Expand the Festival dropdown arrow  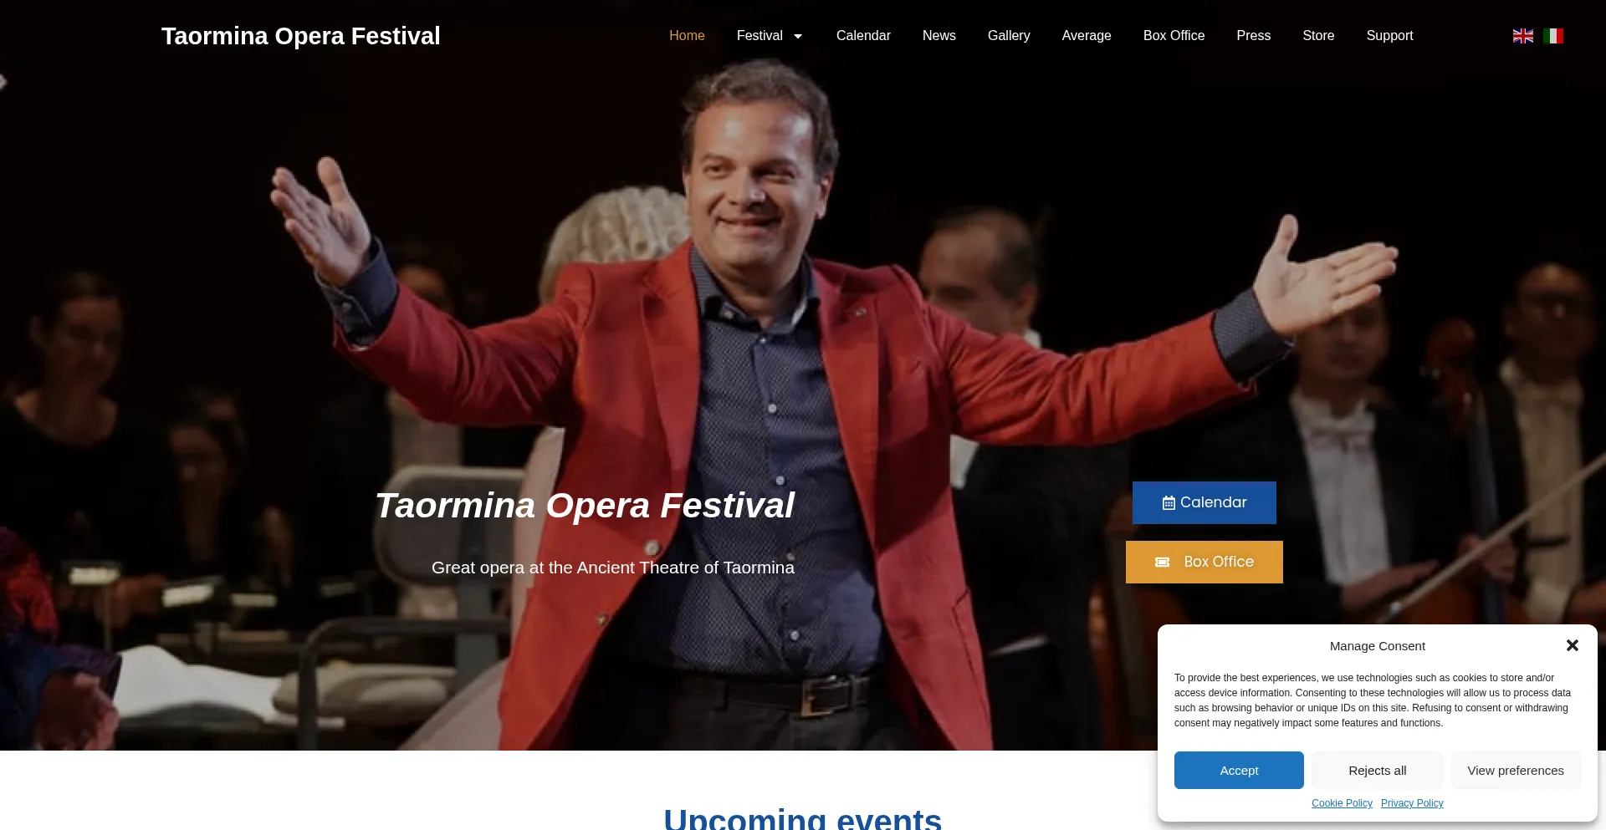point(798,36)
